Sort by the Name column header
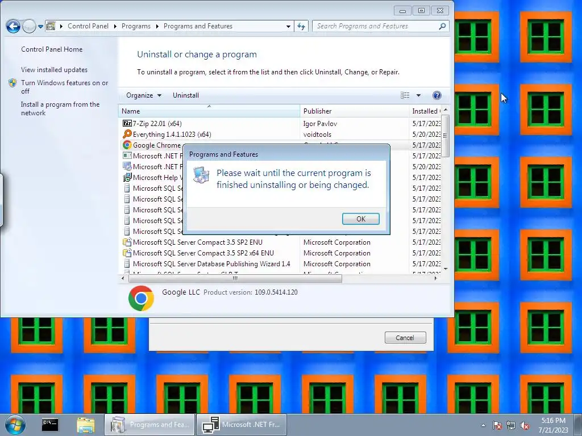The height and width of the screenshot is (436, 582). click(209, 111)
